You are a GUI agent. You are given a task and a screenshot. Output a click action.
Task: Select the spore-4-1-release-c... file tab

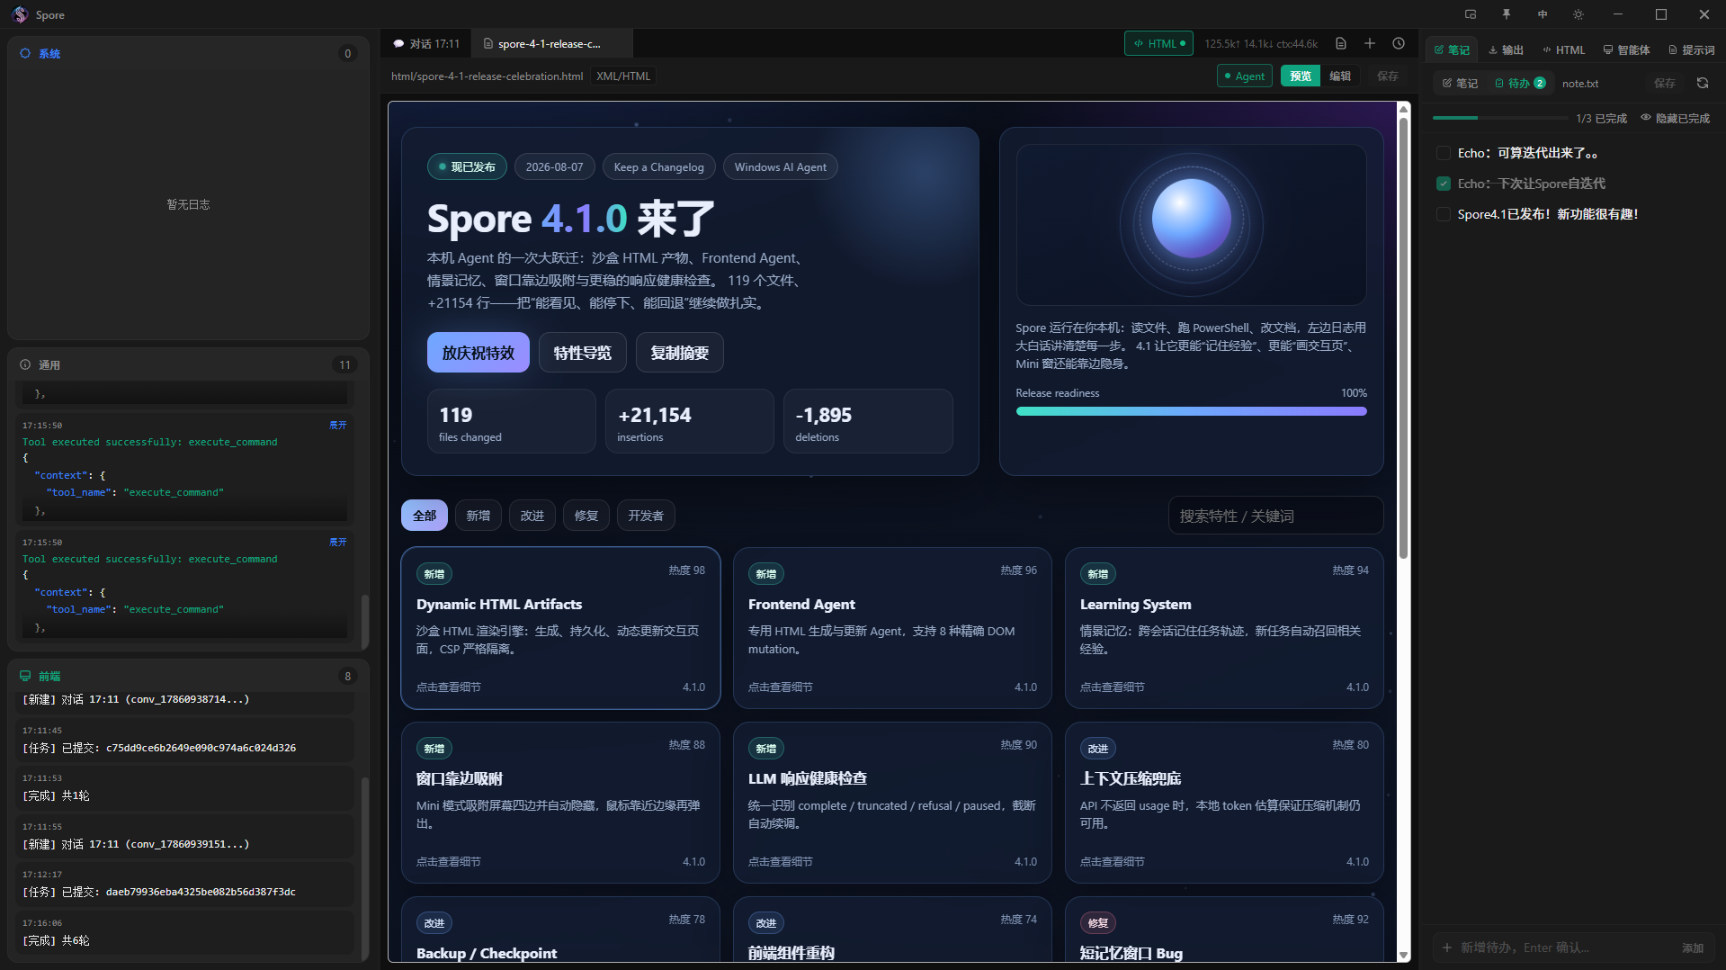pyautogui.click(x=550, y=43)
